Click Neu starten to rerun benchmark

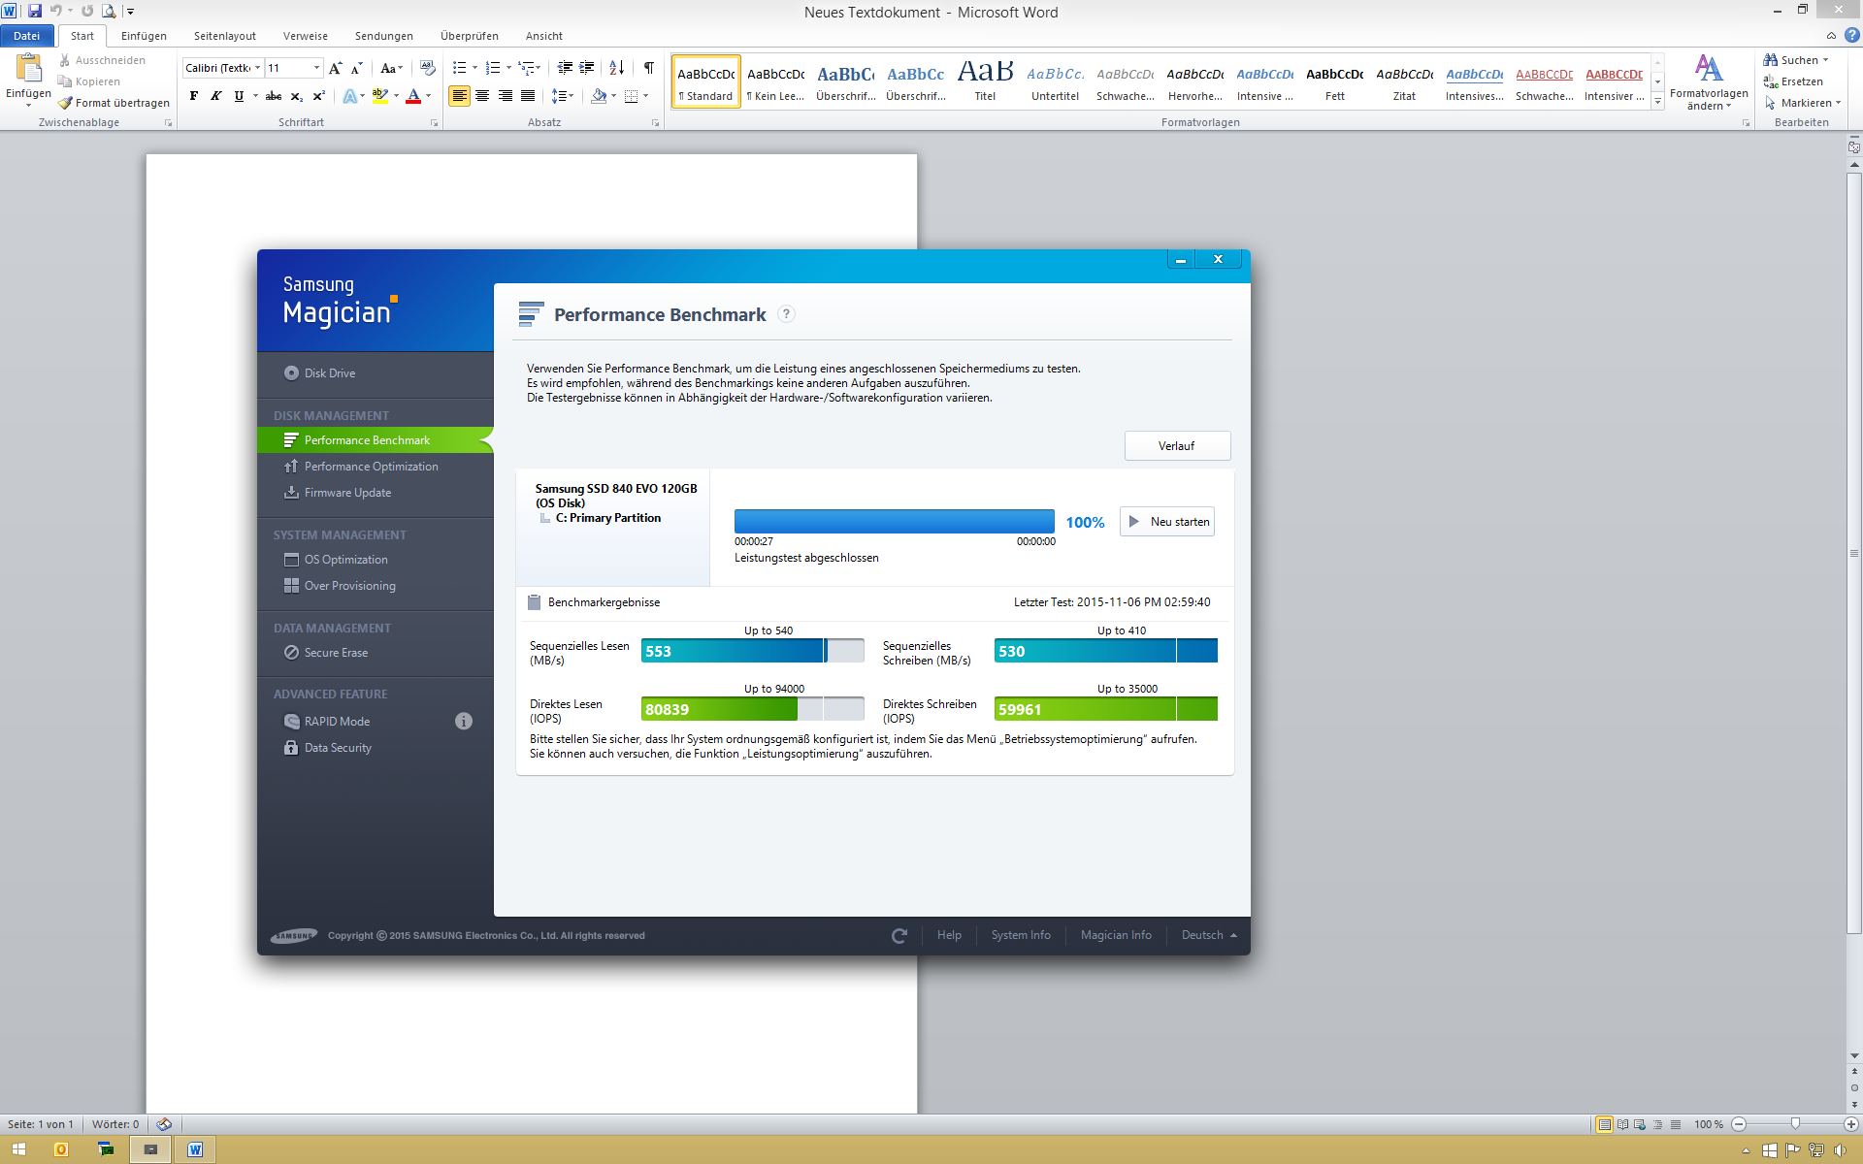[x=1167, y=522]
